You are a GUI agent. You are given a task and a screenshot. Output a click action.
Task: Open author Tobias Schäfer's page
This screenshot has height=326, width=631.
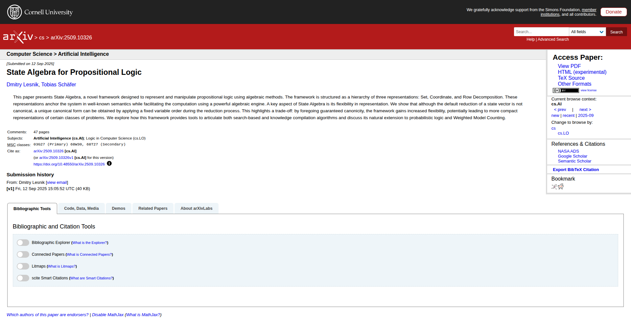58,85
